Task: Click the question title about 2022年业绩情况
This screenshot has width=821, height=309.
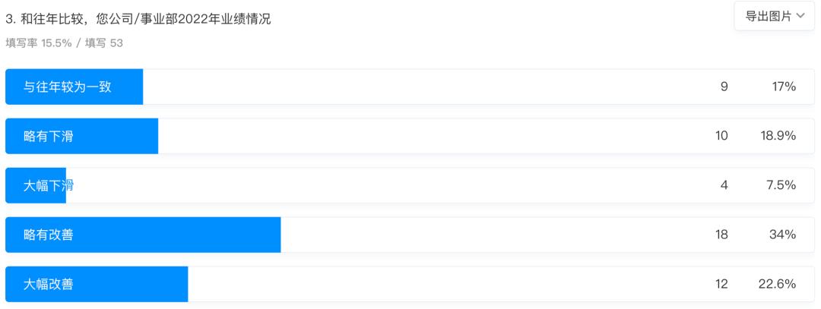Action: 138,18
